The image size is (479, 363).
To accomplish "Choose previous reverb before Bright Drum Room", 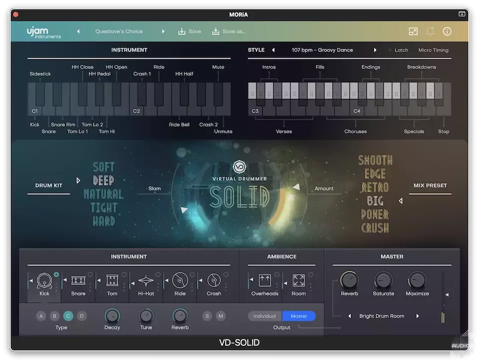I will click(349, 316).
